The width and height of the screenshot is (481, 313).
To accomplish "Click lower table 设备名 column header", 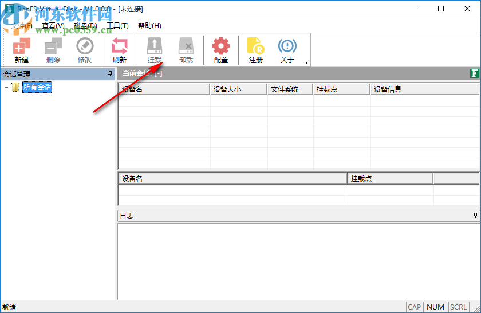I will pos(233,178).
